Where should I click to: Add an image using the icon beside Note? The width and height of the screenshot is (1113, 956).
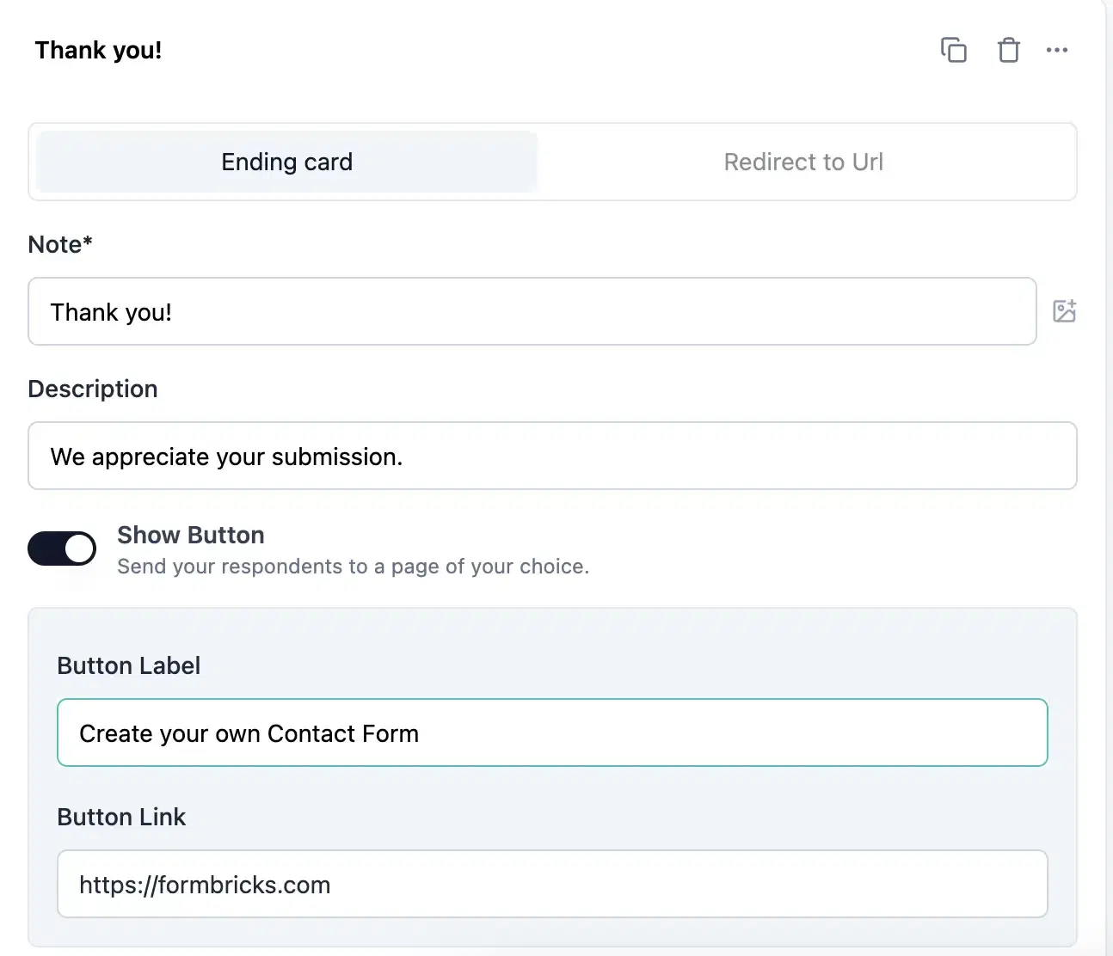[x=1065, y=311]
